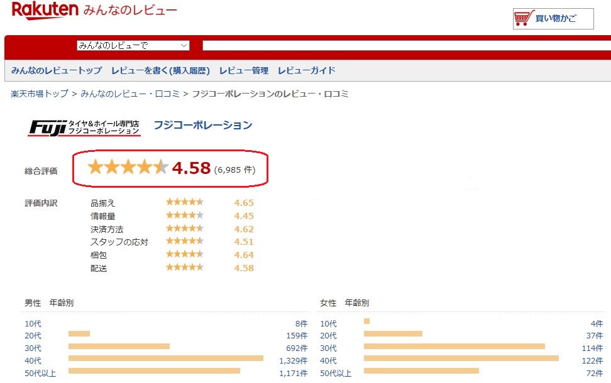Open レビューガイド menu item
This screenshot has width=611, height=383.
click(x=307, y=70)
